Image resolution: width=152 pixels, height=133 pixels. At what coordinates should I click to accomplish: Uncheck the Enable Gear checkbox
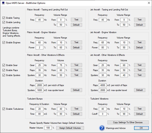(4, 65)
